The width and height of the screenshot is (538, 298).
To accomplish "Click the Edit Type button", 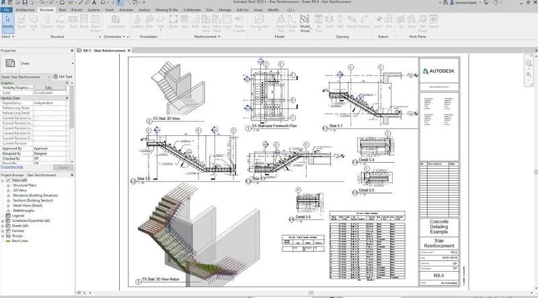I will point(63,77).
